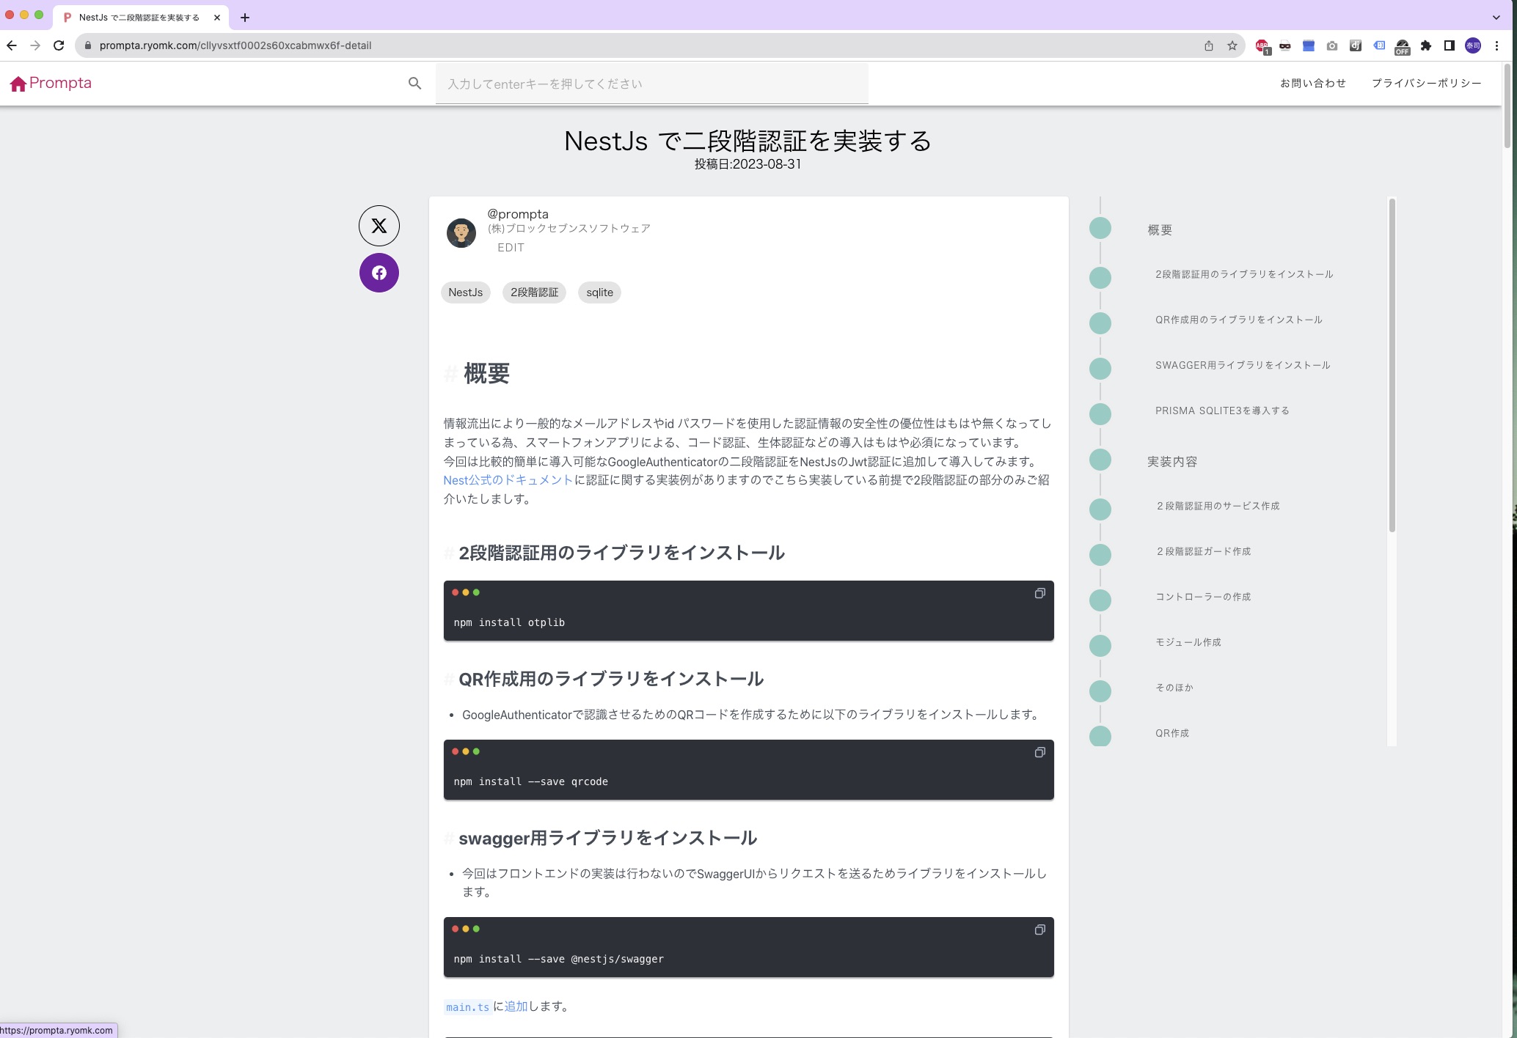Image resolution: width=1517 pixels, height=1038 pixels.
Task: Share article on Facebook
Action: click(379, 273)
